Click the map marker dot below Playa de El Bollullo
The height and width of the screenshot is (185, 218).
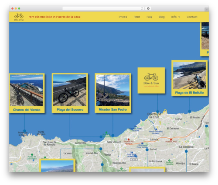(190, 112)
